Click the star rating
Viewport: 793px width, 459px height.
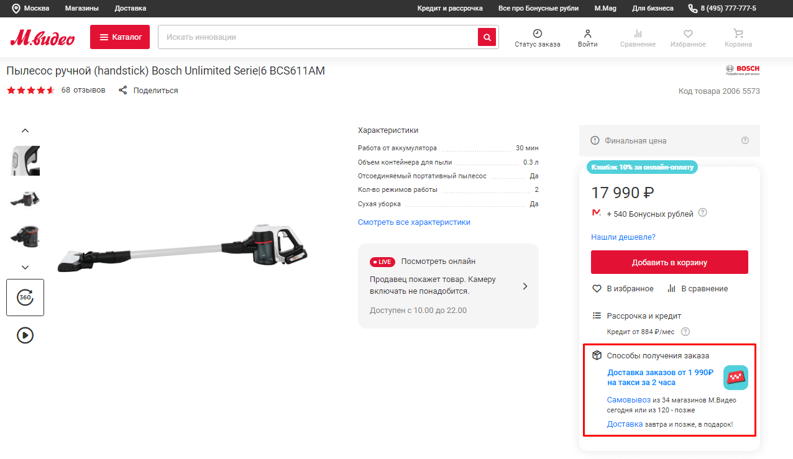[x=31, y=90]
